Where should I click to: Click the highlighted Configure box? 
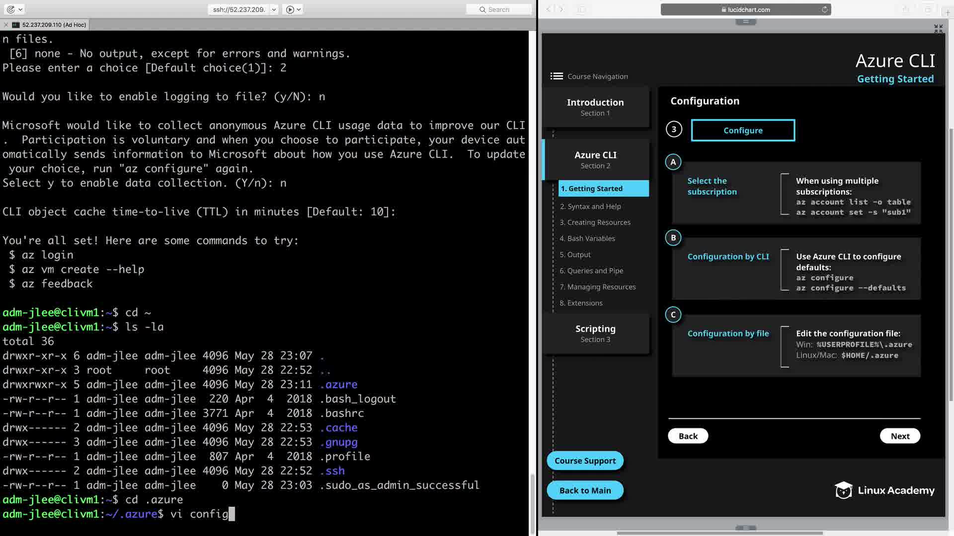point(743,130)
